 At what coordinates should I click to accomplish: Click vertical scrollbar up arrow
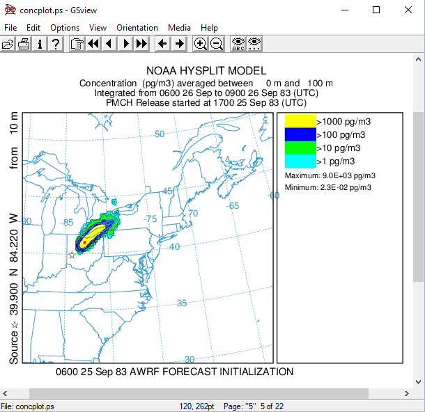pyautogui.click(x=418, y=59)
